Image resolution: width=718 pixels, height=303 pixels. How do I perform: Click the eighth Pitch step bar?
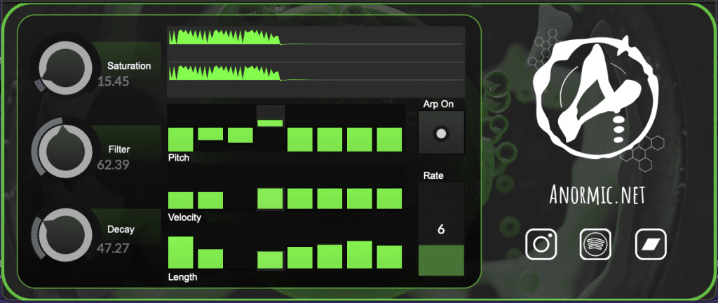[389, 140]
